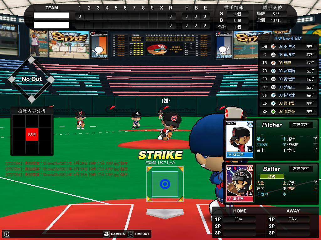Click the AWAY column header
321x240 pixels.
point(293,211)
